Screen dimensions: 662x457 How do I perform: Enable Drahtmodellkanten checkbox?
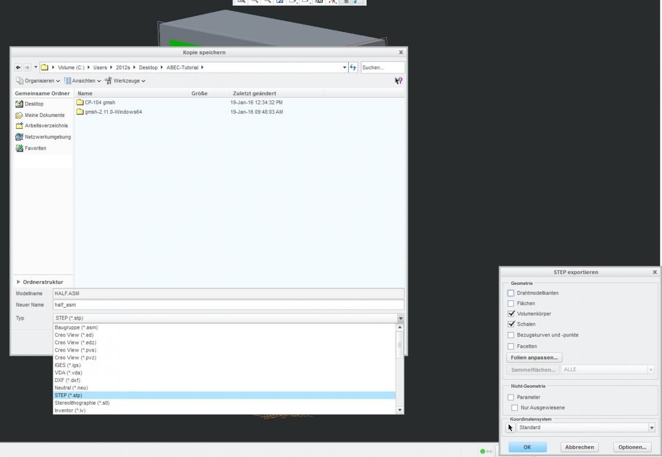click(511, 293)
